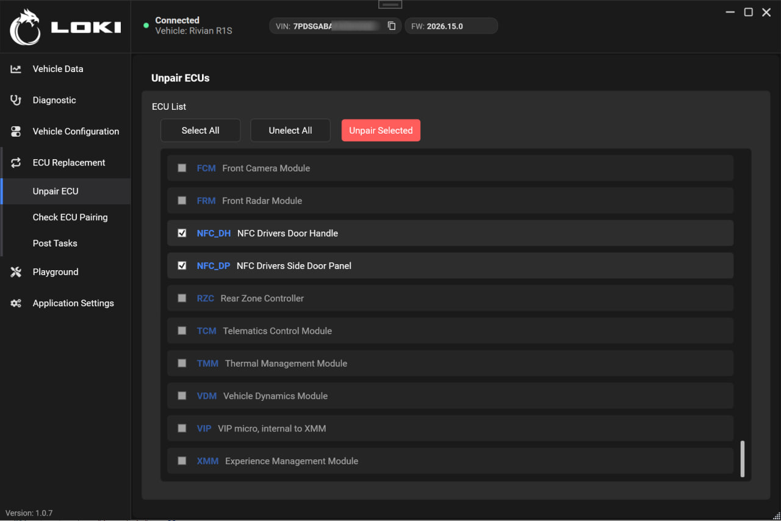Click the Playground tools icon
The image size is (781, 521).
pos(16,272)
